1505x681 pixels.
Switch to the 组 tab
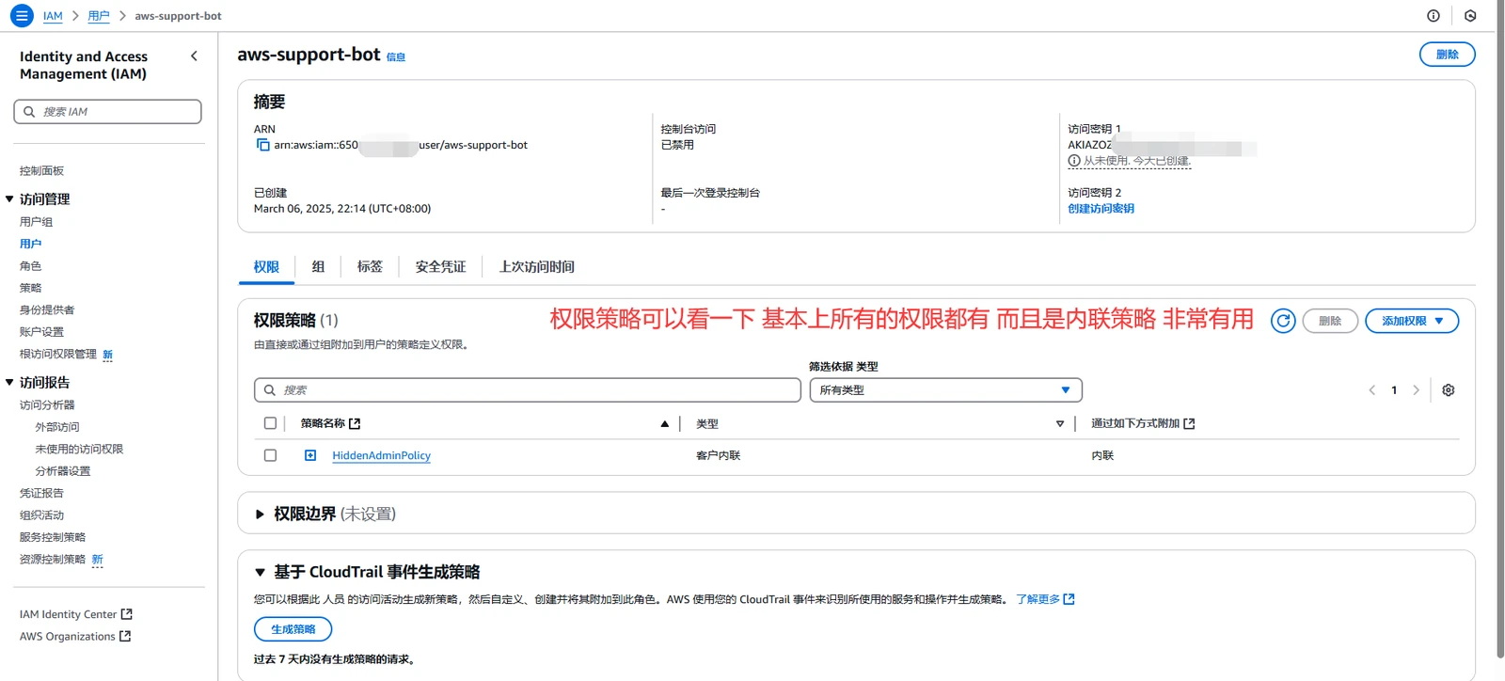(318, 267)
